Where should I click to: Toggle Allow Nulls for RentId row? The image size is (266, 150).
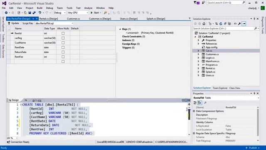63,33
